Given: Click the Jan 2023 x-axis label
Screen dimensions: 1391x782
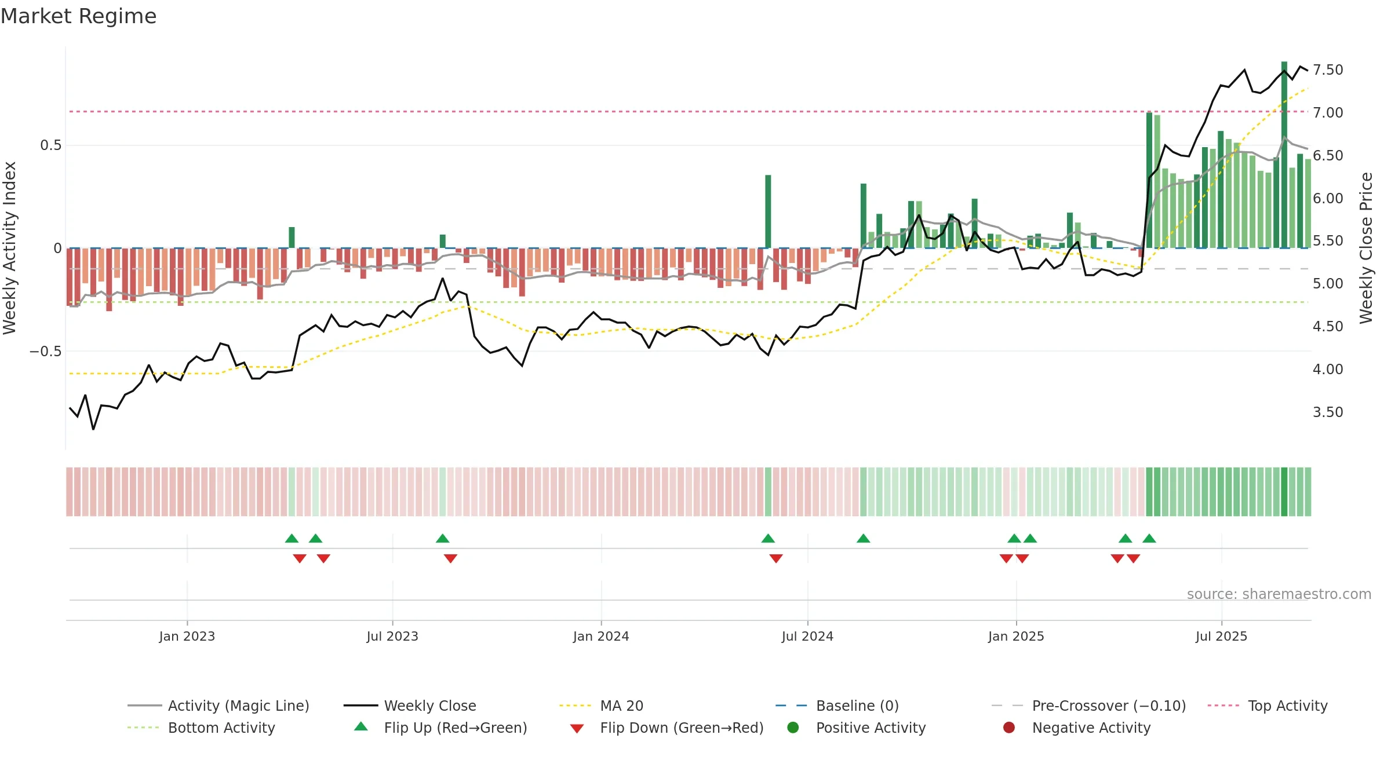Looking at the screenshot, I should pyautogui.click(x=187, y=636).
